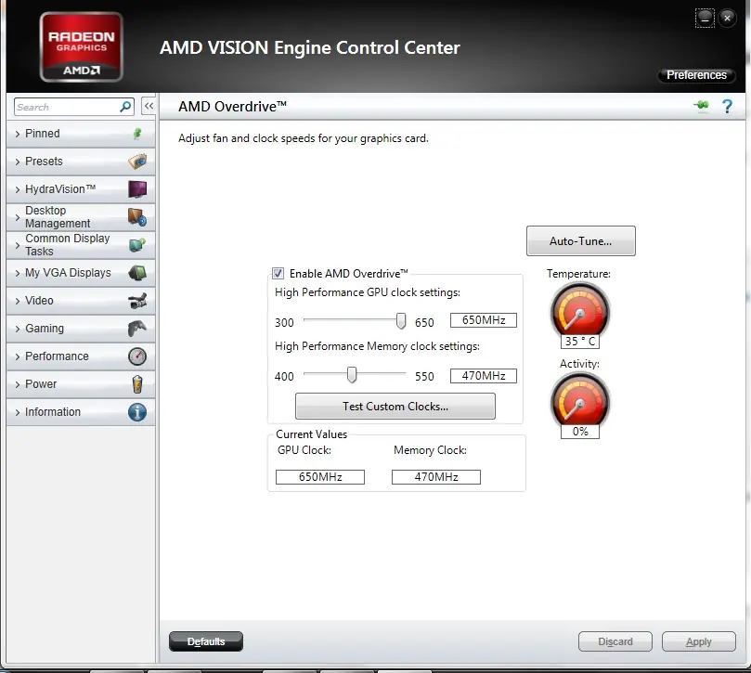Click the Temperature gauge dial
Screen dimensions: 751x673
click(580, 311)
